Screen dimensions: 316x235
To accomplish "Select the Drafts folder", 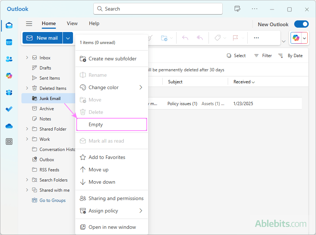I will coord(48,68).
